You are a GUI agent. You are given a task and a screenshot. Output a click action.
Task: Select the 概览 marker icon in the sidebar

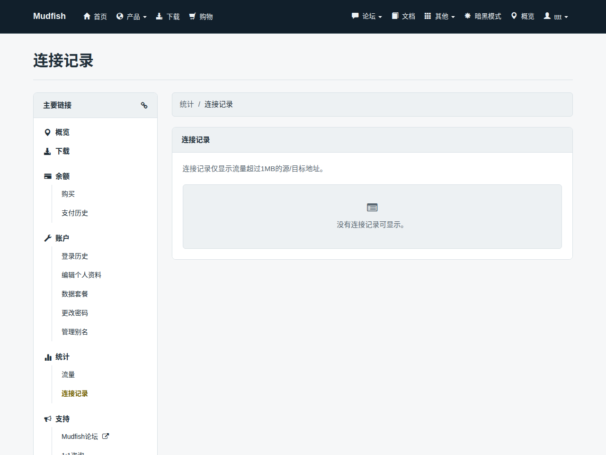pos(47,132)
